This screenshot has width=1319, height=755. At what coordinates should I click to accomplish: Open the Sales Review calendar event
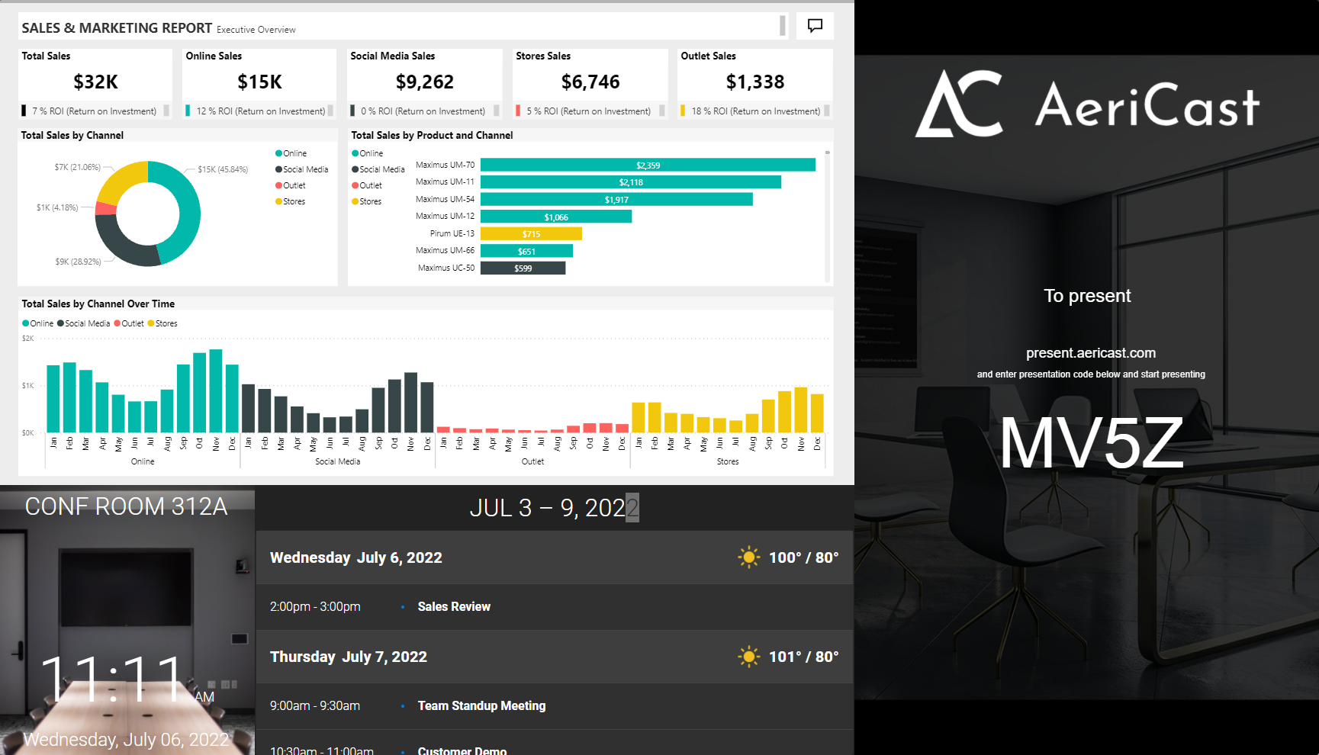click(x=454, y=606)
